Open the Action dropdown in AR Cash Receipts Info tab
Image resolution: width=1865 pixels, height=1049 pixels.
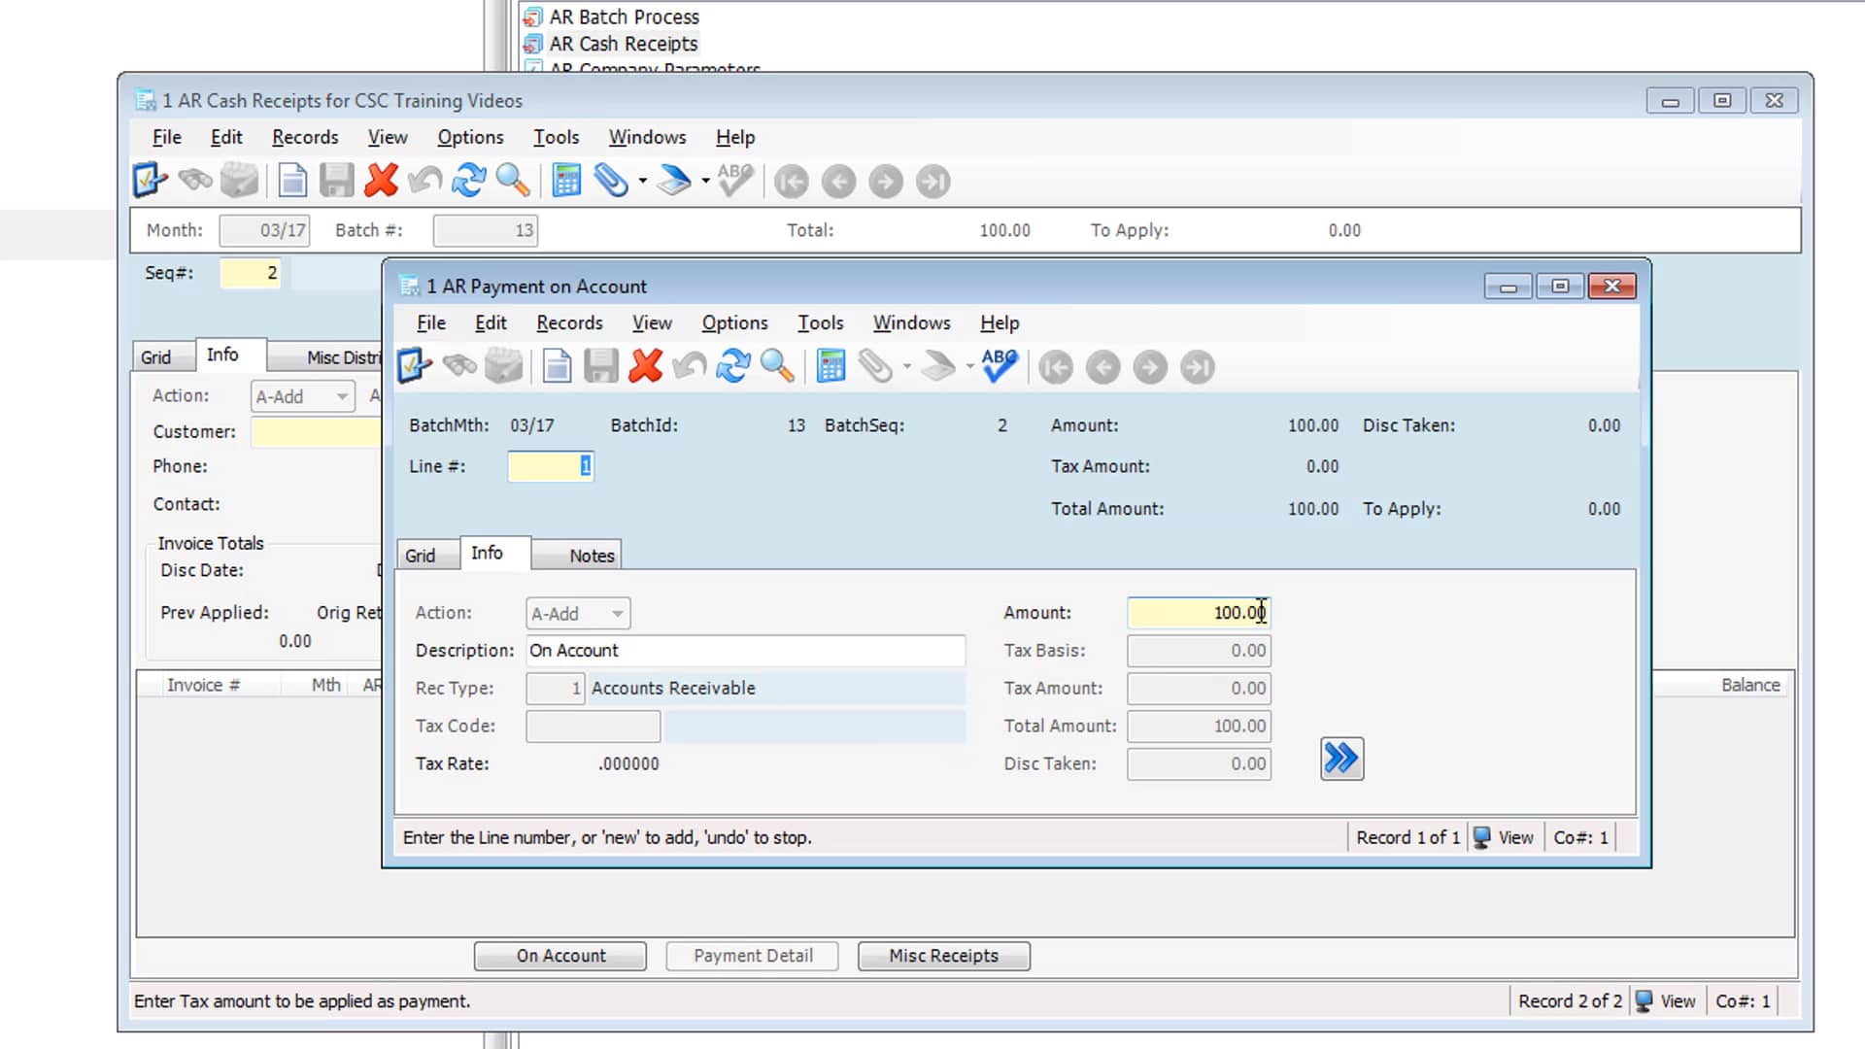pyautogui.click(x=342, y=396)
